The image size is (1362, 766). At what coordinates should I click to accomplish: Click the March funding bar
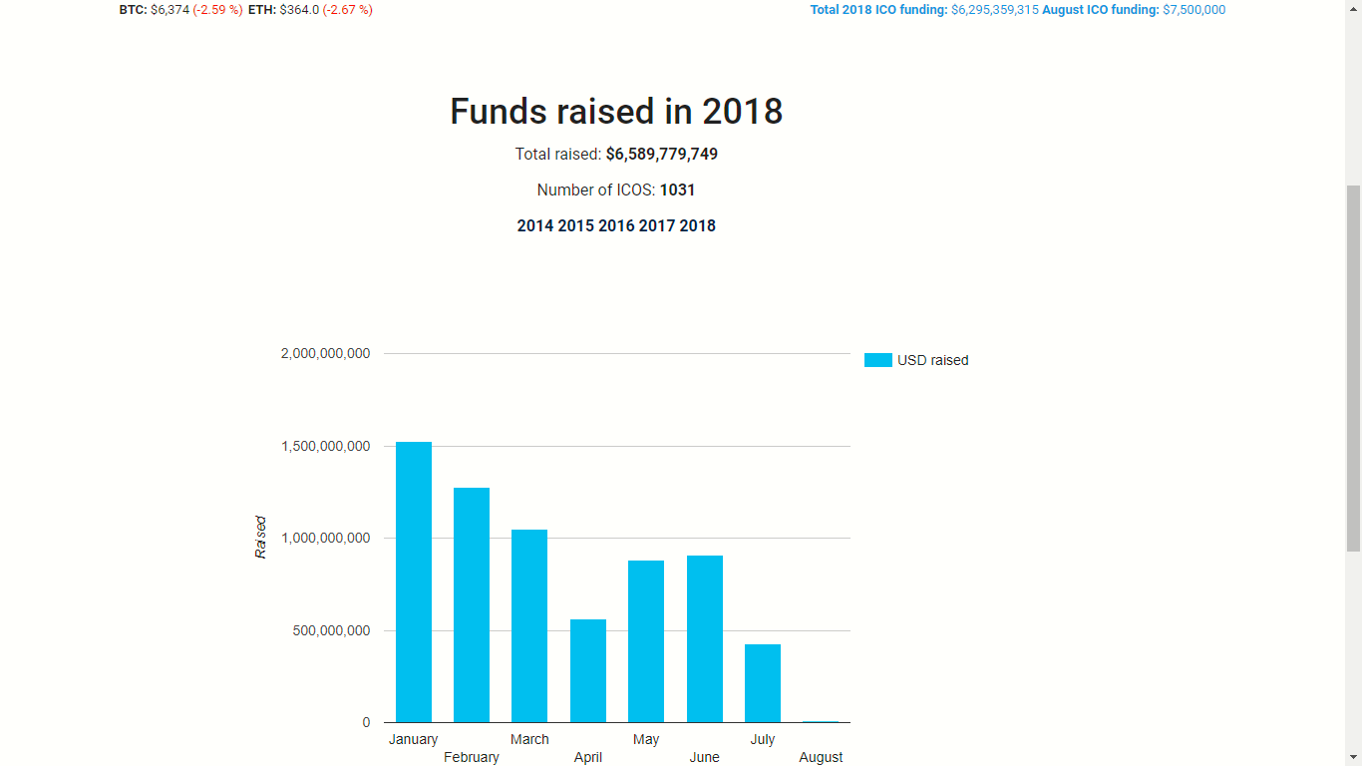click(529, 626)
